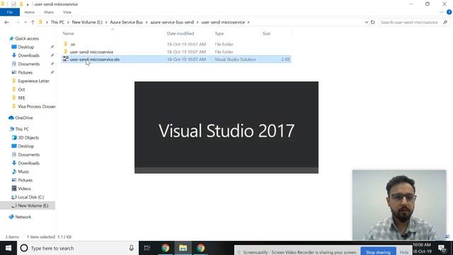The height and width of the screenshot is (255, 453).
Task: Click the search magnifier icon
Action: click(x=445, y=22)
